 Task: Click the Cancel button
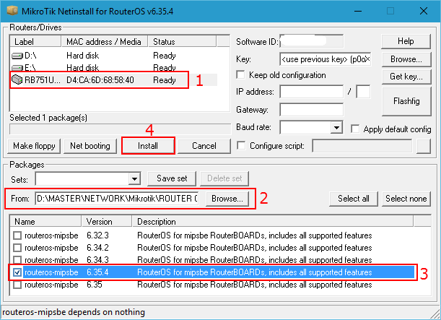[x=204, y=146]
